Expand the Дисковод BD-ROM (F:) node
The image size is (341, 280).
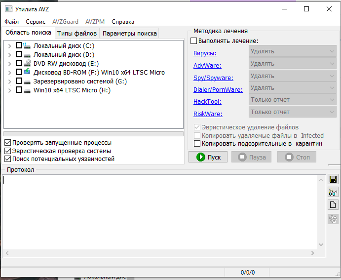pos(9,73)
